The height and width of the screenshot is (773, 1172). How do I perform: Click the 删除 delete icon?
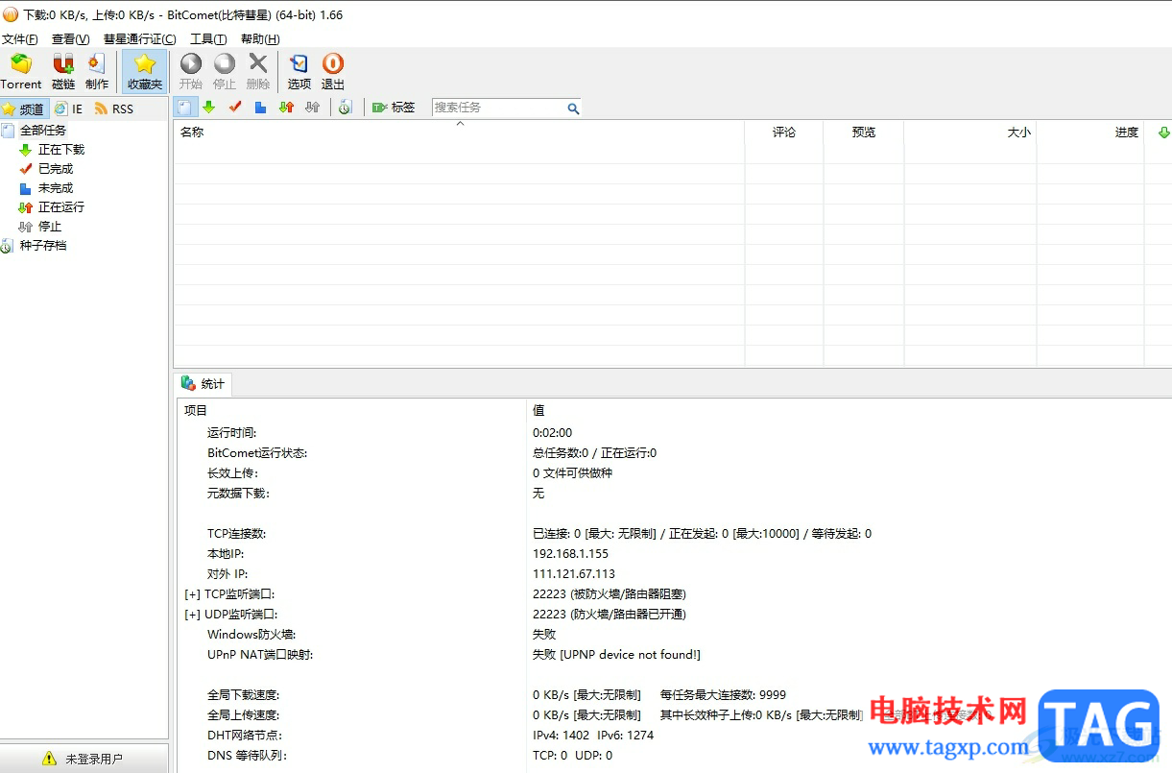click(x=258, y=72)
